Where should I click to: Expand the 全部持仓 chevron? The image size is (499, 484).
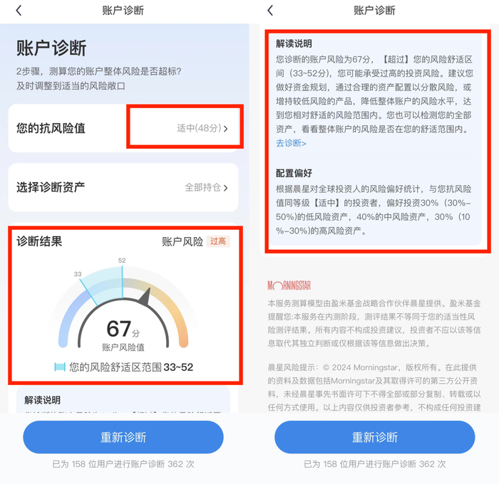(x=226, y=188)
